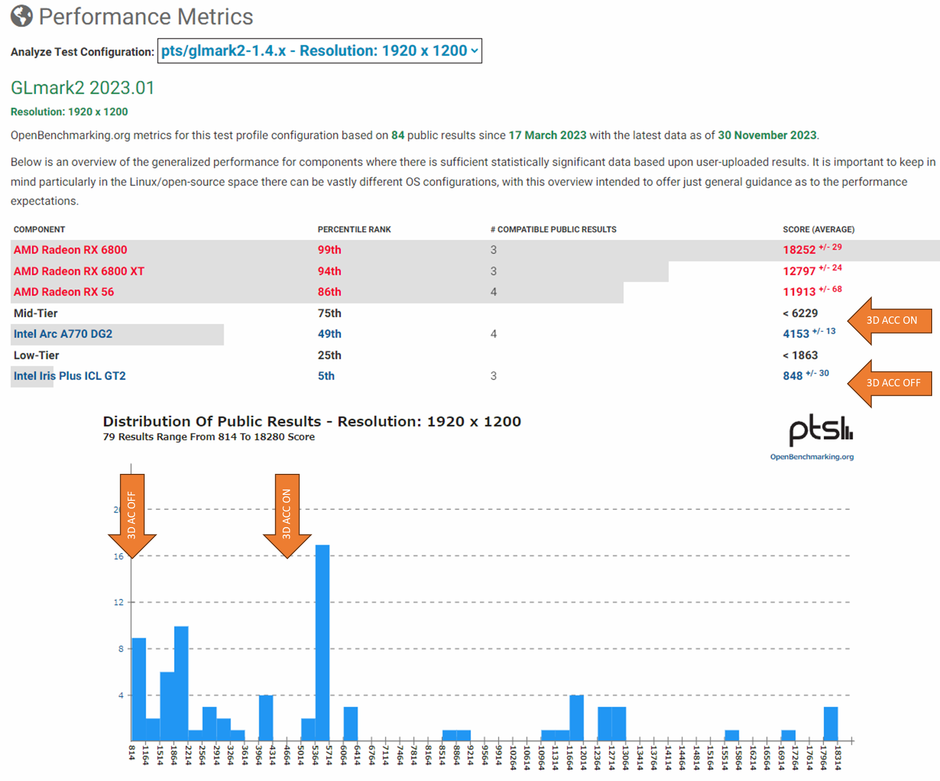Click the dropdown chevron after 1920 x 1200

coord(474,51)
